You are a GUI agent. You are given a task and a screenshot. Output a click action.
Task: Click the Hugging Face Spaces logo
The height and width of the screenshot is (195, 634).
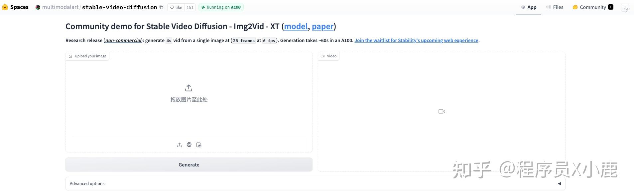(x=5, y=7)
